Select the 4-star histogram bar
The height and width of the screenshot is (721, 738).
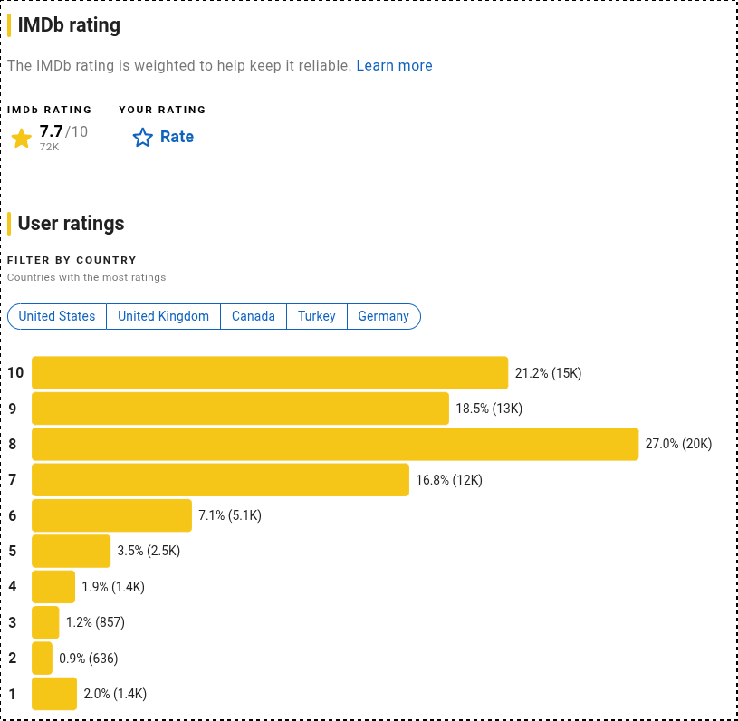click(x=53, y=587)
